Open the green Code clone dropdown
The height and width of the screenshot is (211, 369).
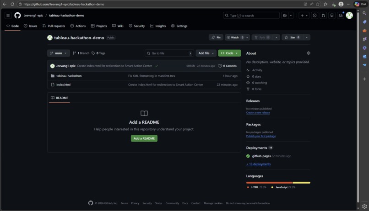229,53
